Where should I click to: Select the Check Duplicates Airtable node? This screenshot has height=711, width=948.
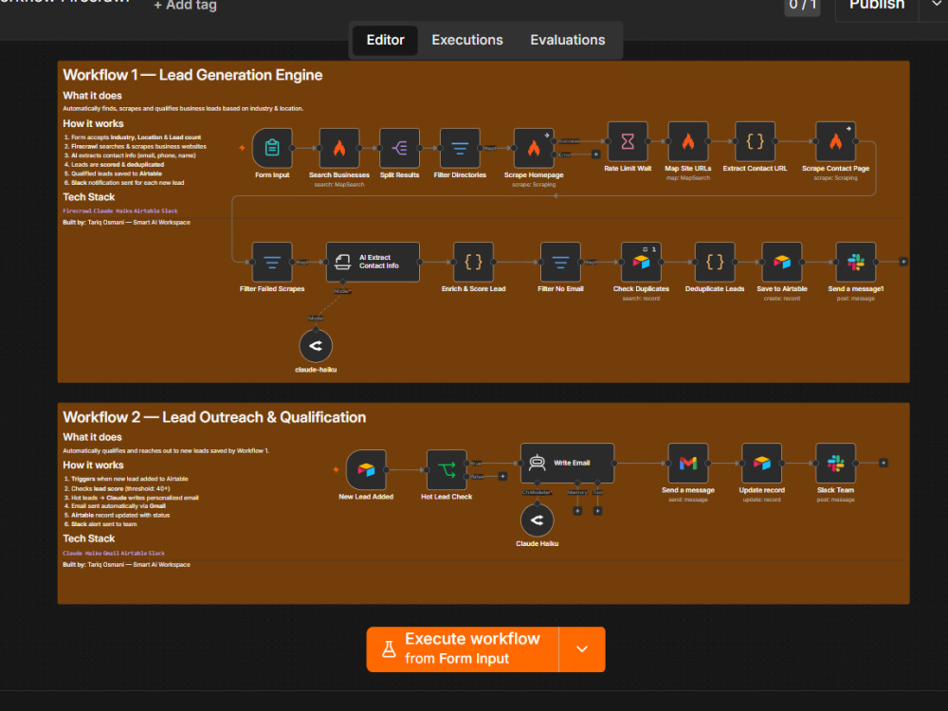point(641,262)
